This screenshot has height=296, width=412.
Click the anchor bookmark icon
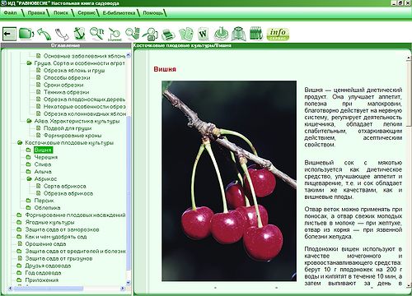[80, 34]
